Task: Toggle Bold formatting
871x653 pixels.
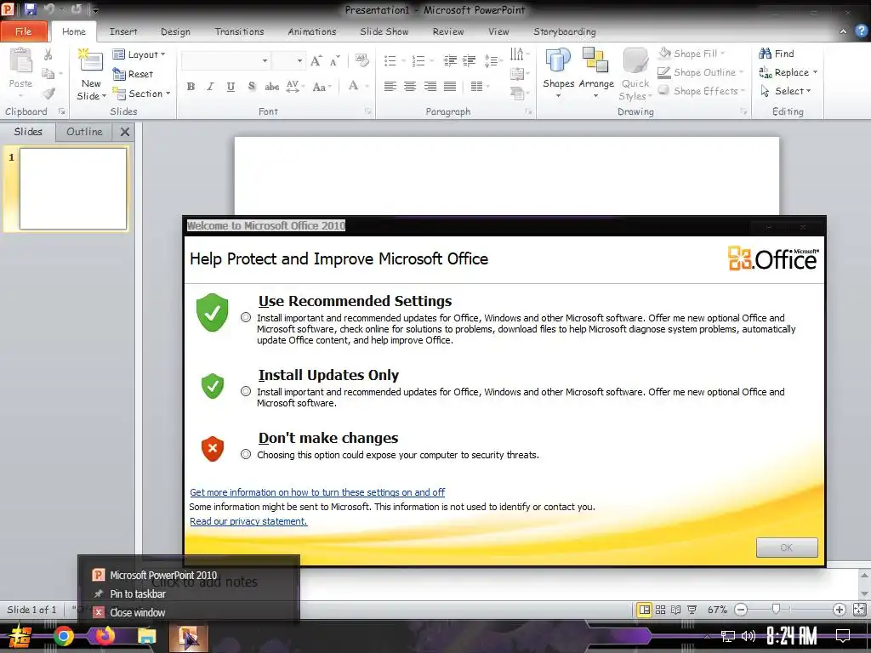Action: [191, 86]
